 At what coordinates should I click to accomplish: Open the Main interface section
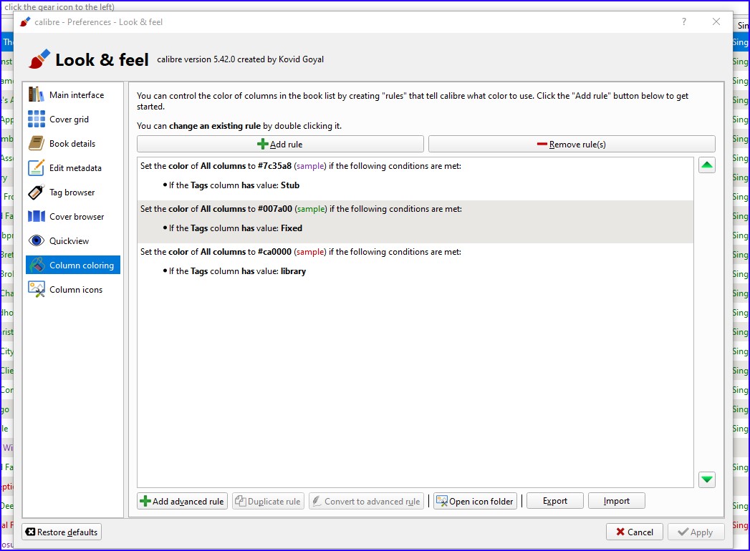pyautogui.click(x=72, y=94)
